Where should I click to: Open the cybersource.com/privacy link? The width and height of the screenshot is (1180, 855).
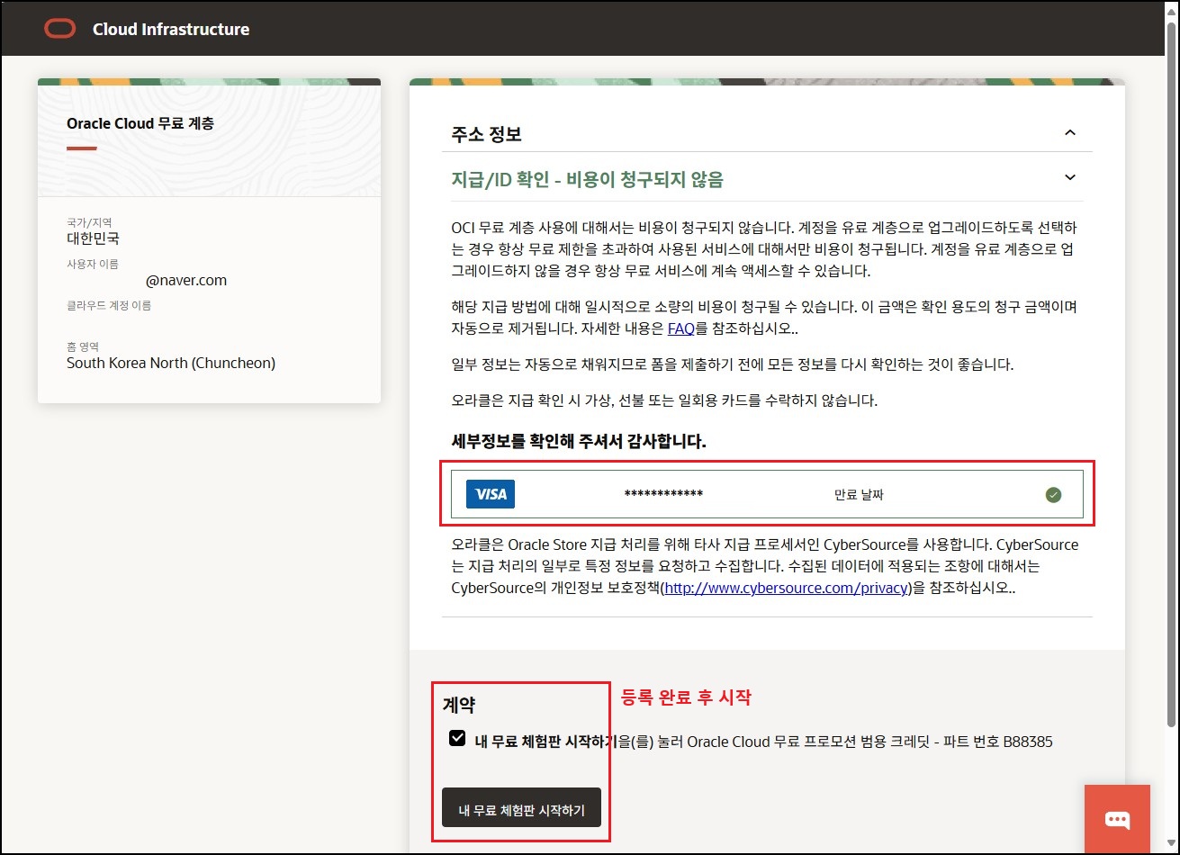(x=787, y=588)
